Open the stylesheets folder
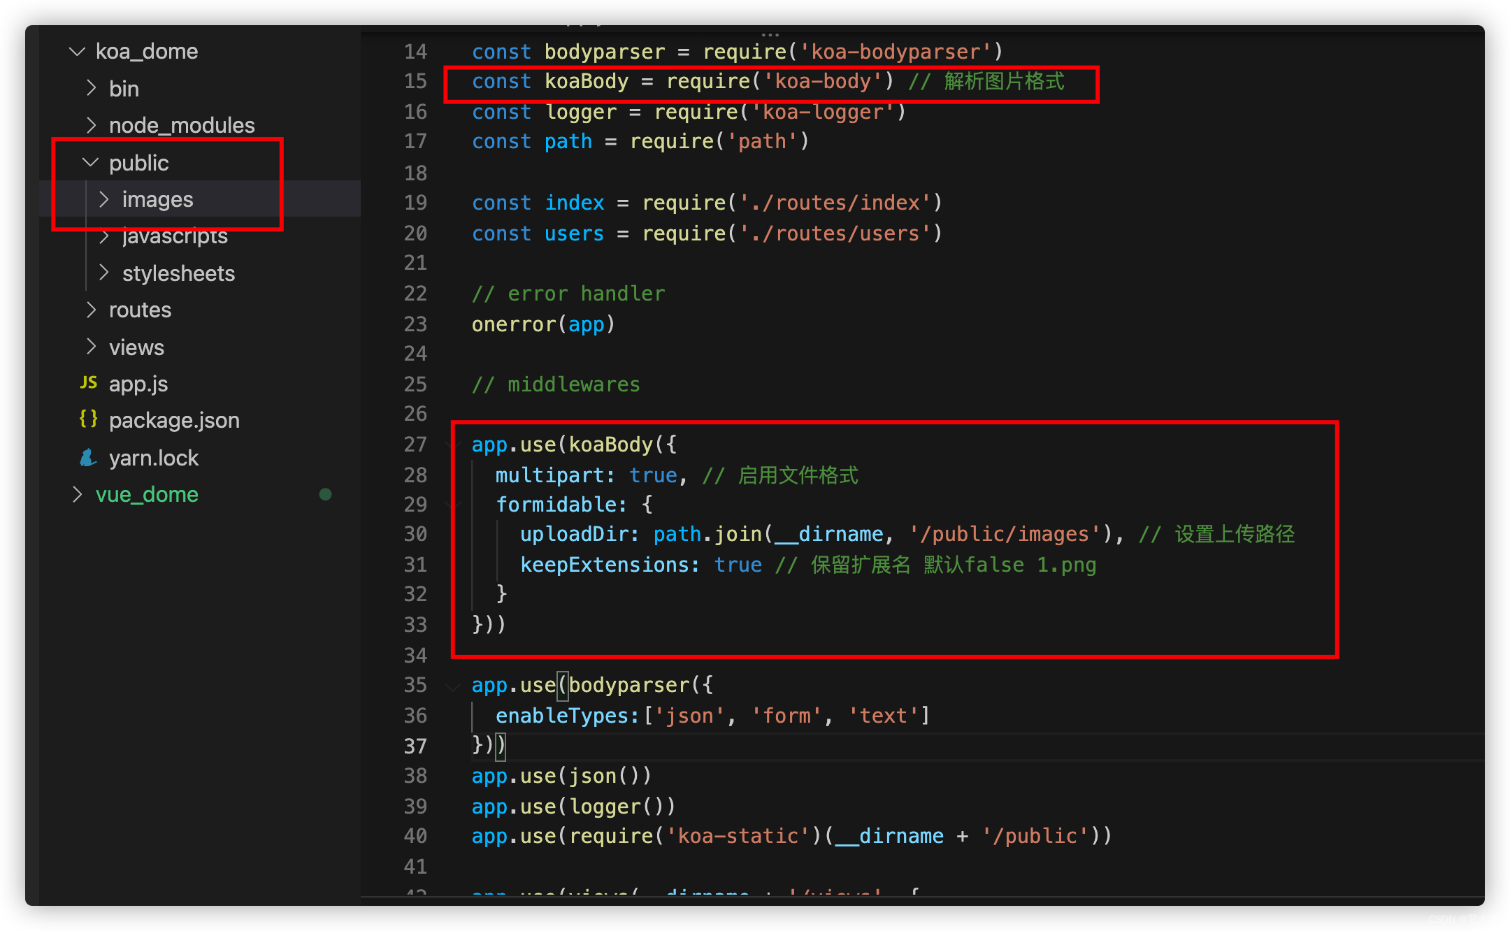 coord(178,273)
